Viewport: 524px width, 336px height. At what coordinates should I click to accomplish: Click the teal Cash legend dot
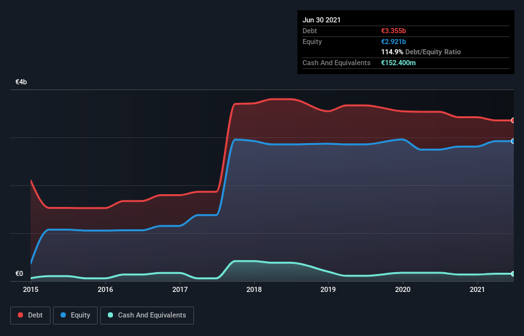[x=110, y=315]
